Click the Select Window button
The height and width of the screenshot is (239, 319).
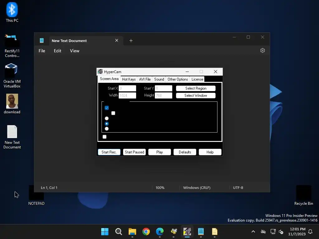pos(196,96)
